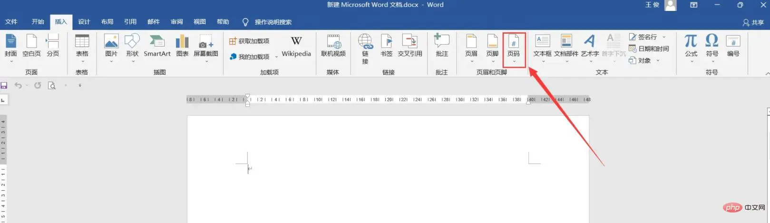Insert numbering (编号)
The height and width of the screenshot is (223, 770).
[x=733, y=46]
